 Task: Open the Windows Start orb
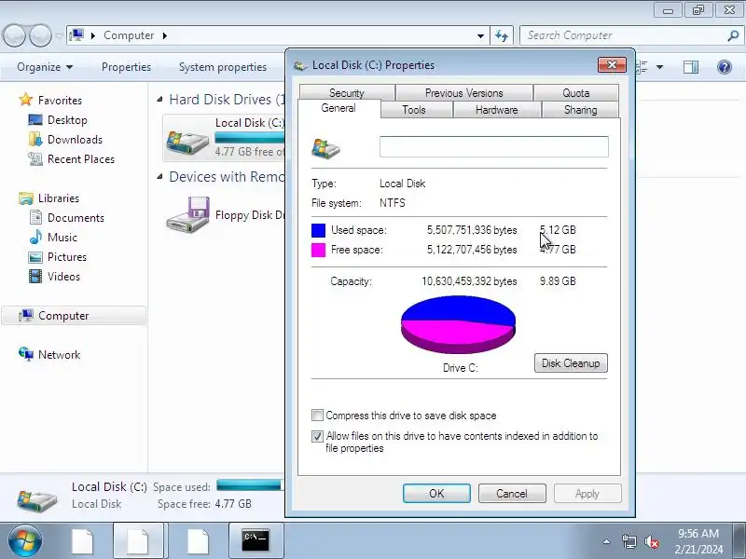pos(24,540)
